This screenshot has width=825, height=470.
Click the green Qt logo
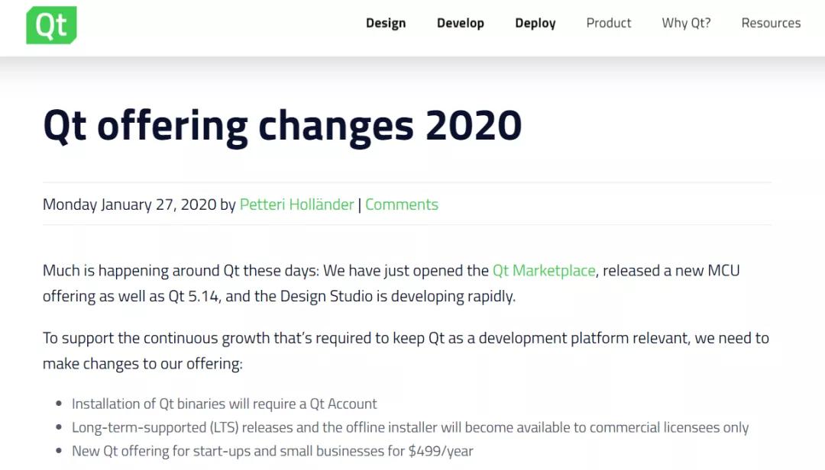(51, 25)
